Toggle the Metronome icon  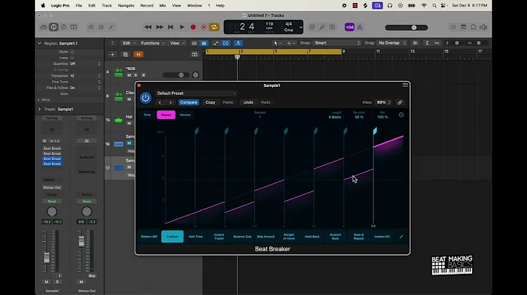(360, 28)
